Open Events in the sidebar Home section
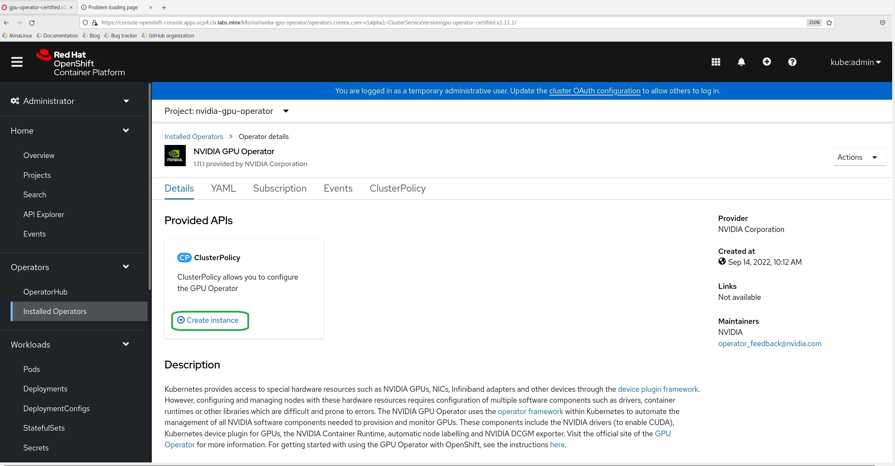895x466 pixels. click(34, 234)
